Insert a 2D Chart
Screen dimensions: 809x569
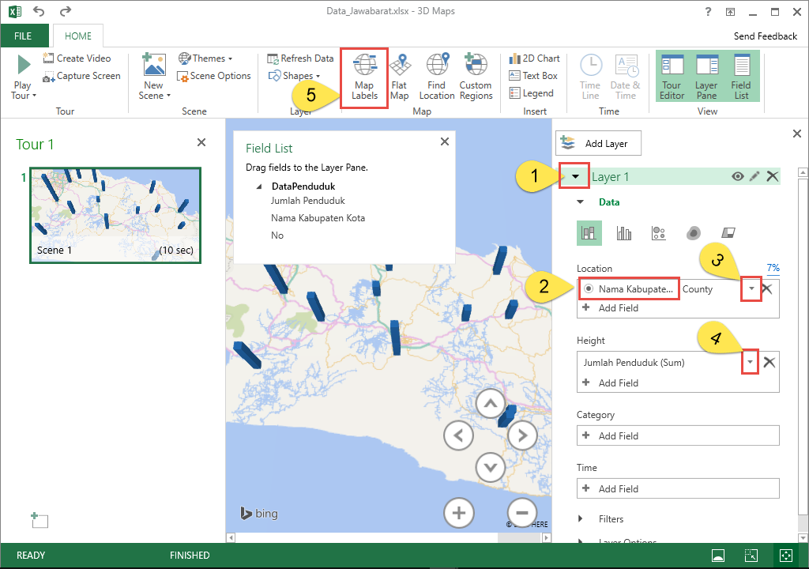tap(534, 58)
